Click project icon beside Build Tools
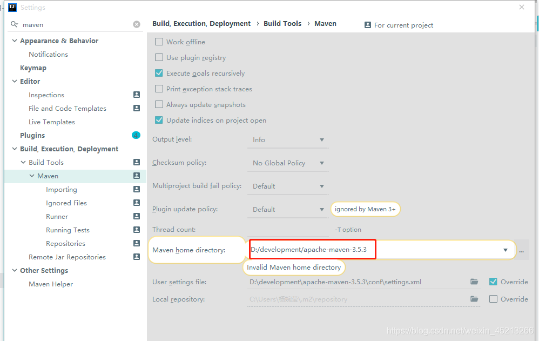Screen dimensions: 539x341 tap(137, 162)
